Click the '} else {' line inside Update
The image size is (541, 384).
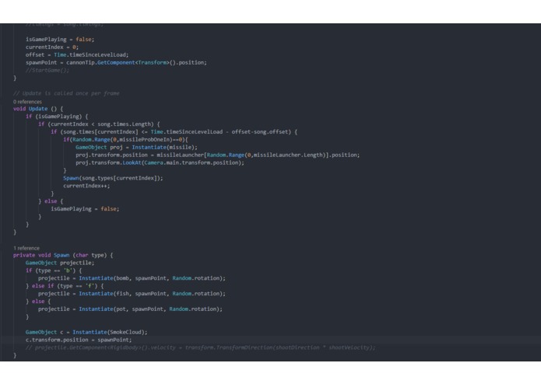point(51,201)
